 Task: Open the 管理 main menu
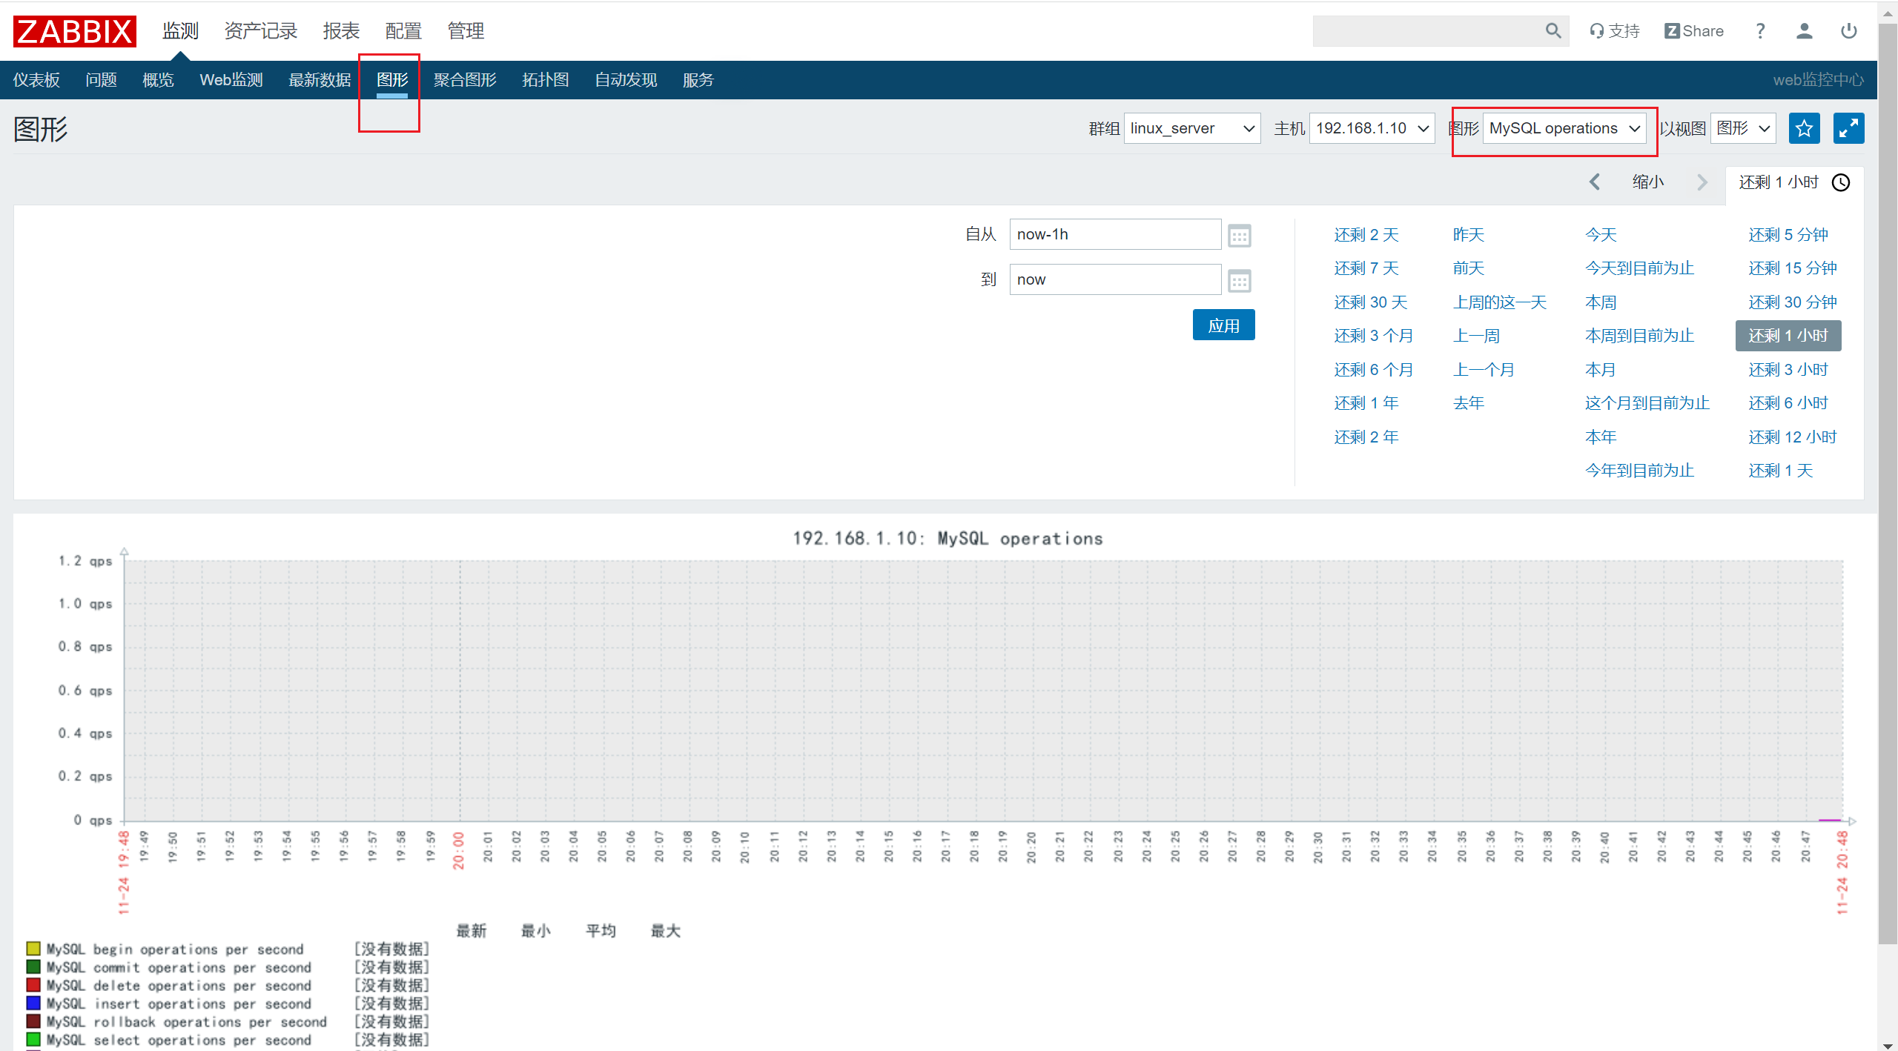pyautogui.click(x=466, y=31)
